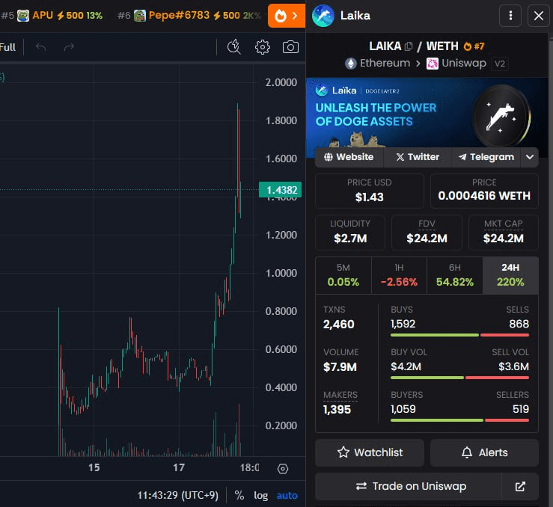Click the Uniswap DEX icon

coord(433,64)
